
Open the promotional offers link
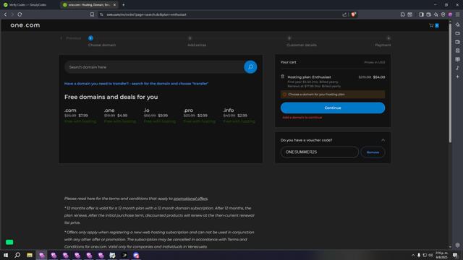point(190,199)
